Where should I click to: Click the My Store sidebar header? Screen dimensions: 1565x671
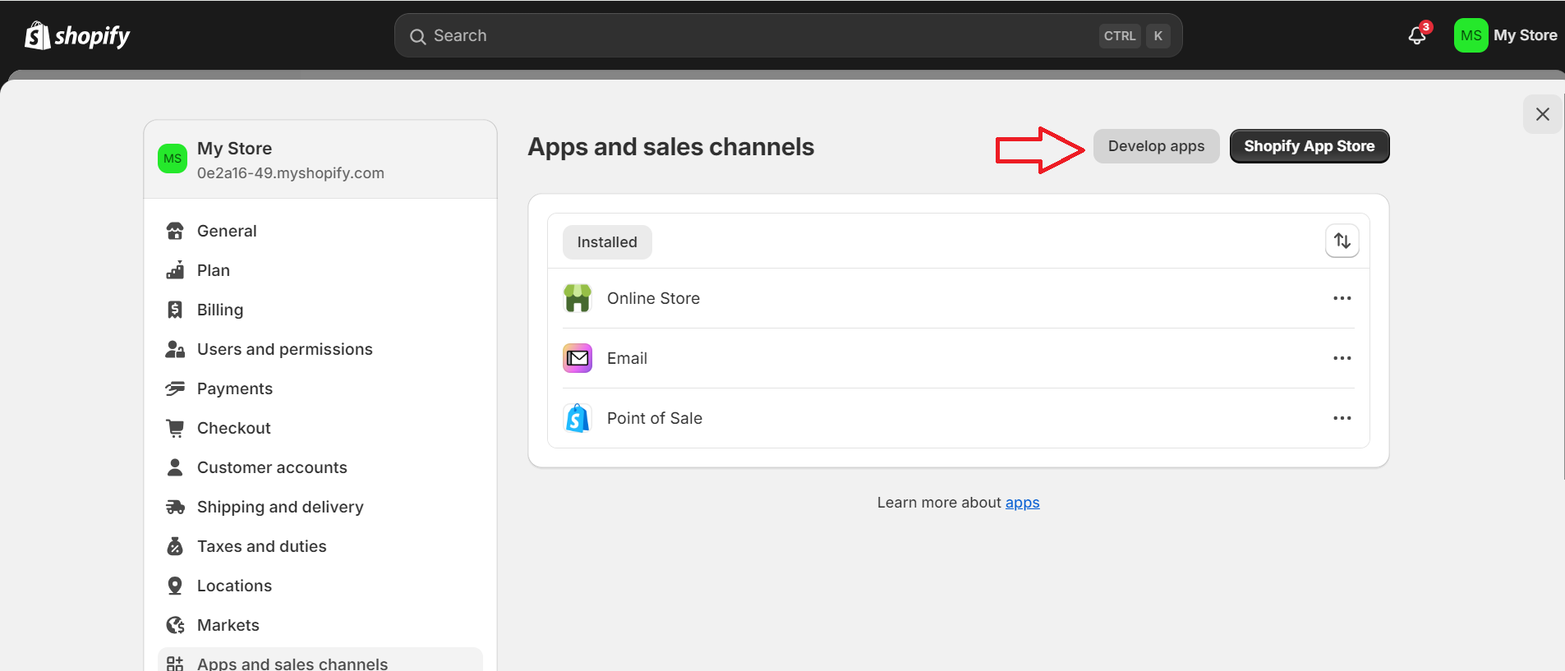pos(320,159)
